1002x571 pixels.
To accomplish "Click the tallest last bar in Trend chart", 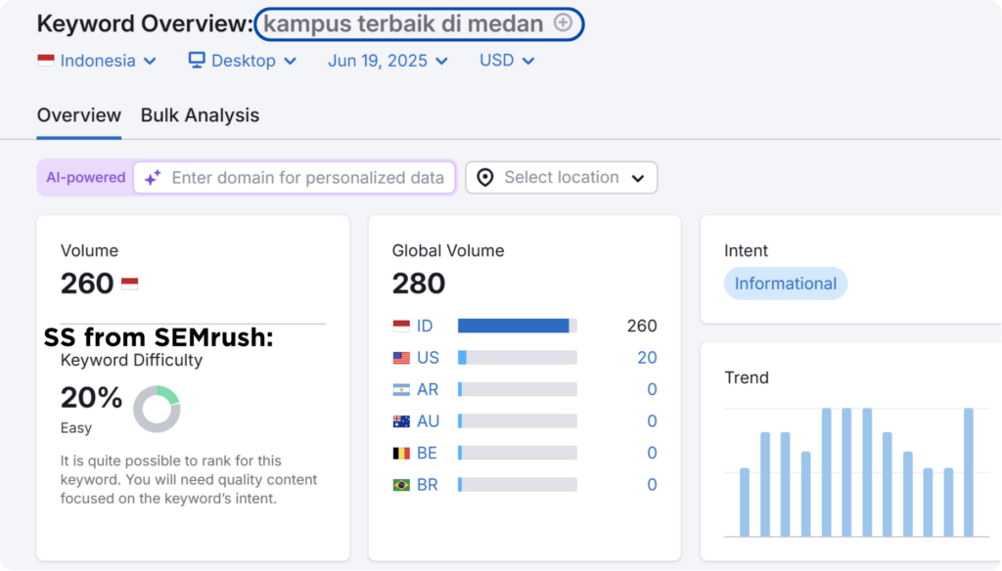I will (x=969, y=472).
